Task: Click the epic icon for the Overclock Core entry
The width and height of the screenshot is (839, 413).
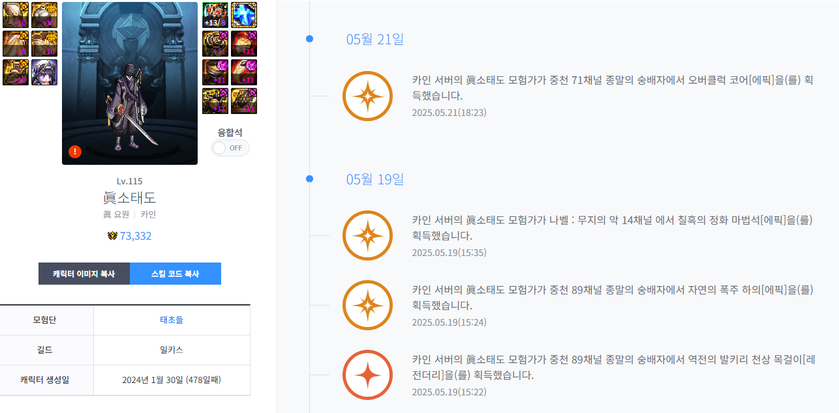Action: [367, 96]
